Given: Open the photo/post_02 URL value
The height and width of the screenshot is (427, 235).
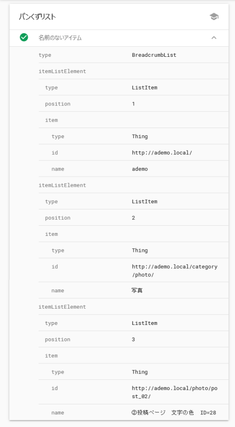Looking at the screenshot, I should tap(174, 392).
